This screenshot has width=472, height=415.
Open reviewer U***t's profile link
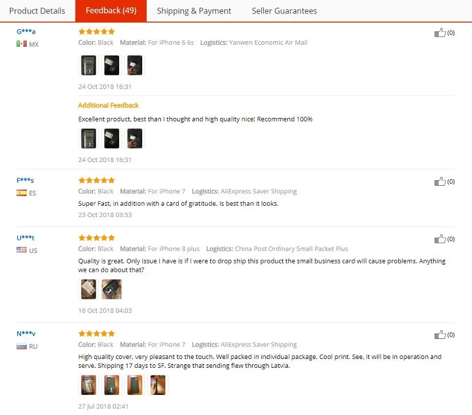(25, 238)
